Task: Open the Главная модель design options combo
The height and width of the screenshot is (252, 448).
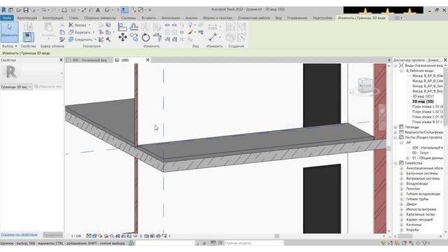Action: pyautogui.click(x=253, y=243)
